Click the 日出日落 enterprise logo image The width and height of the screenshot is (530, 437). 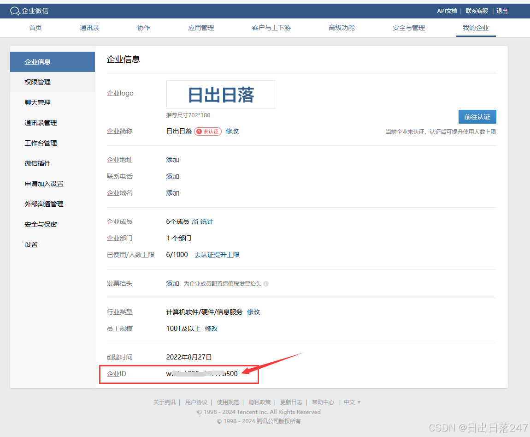click(x=221, y=95)
